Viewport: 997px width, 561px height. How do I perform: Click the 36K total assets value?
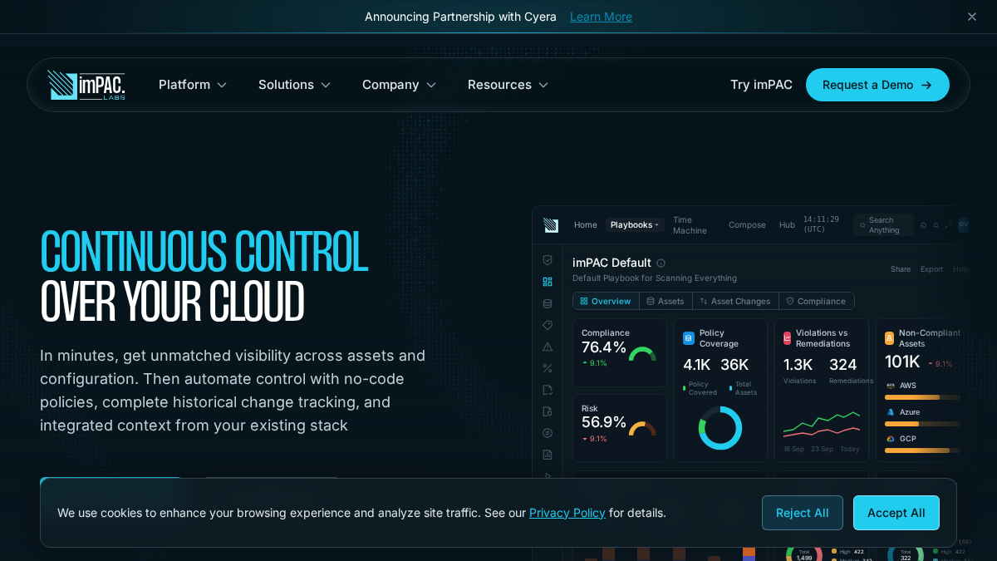tap(734, 365)
